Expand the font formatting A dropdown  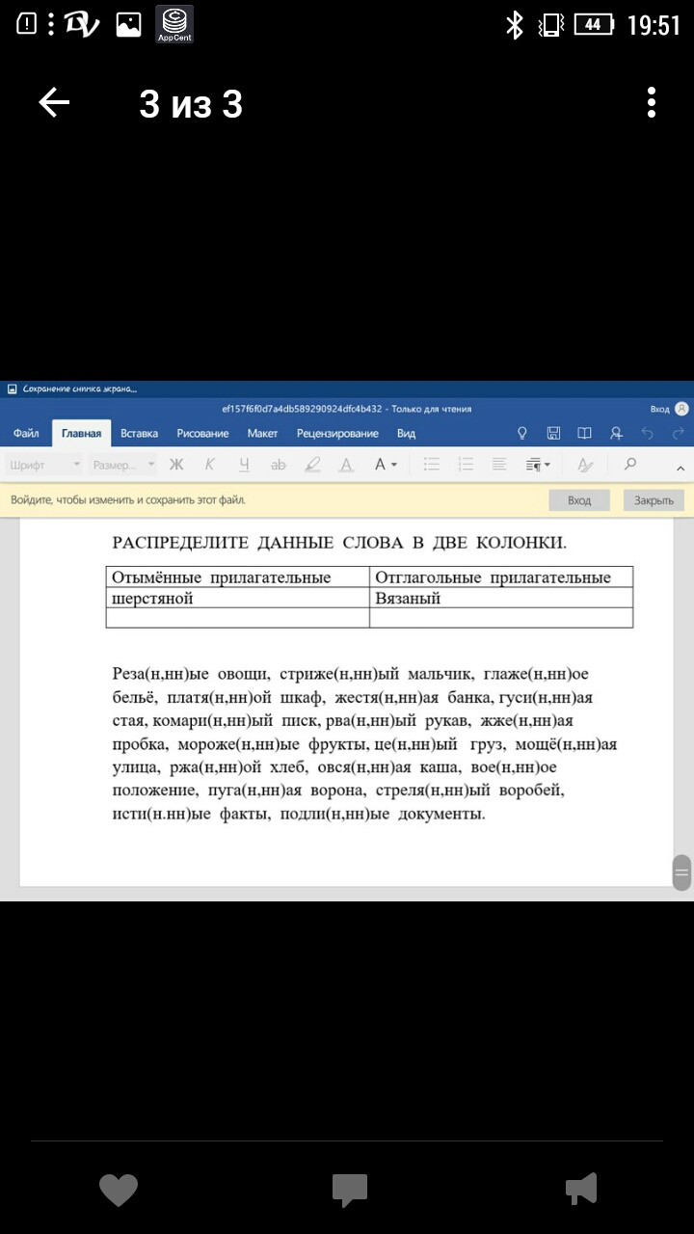coord(386,465)
